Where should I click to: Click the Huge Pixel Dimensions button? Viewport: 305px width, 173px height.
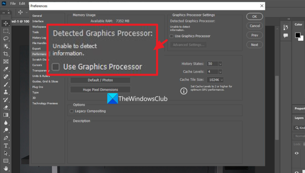pyautogui.click(x=100, y=89)
